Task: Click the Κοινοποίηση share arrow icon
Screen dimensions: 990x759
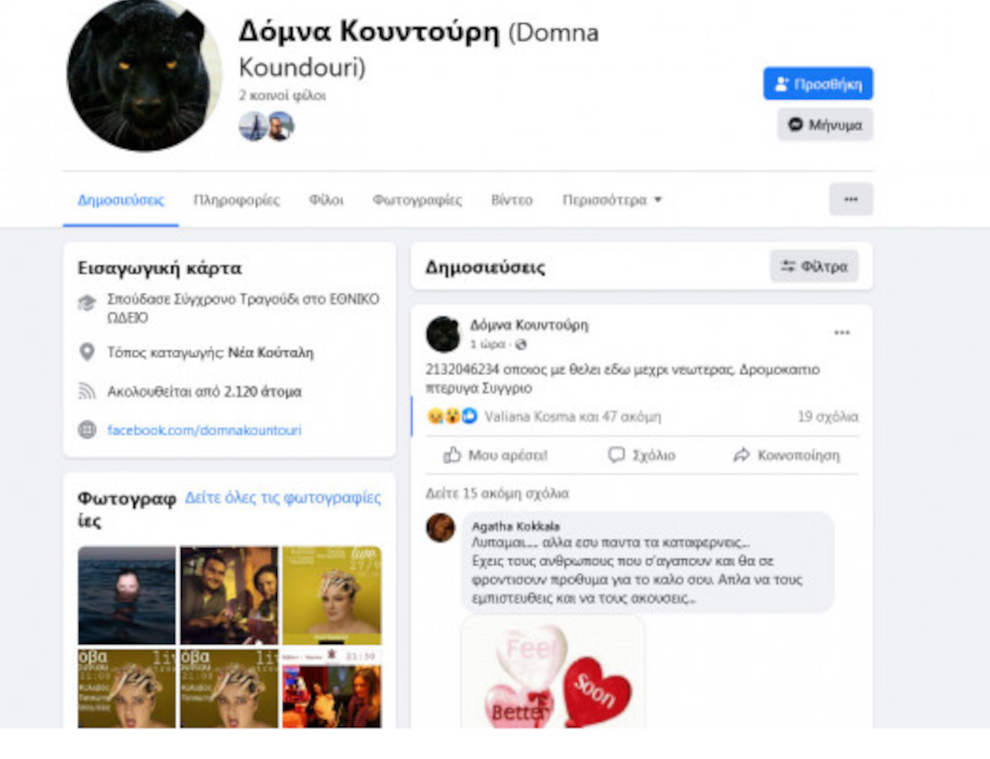Action: point(742,455)
